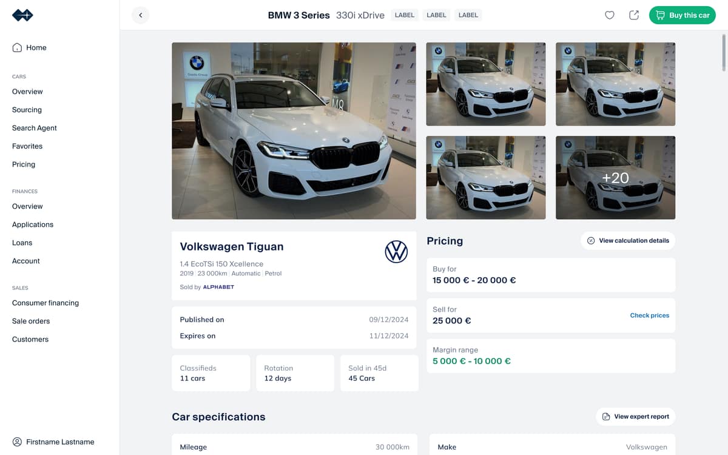Screen dimensions: 728x455
Task: Add car to favorites with heart icon
Action: pos(610,15)
